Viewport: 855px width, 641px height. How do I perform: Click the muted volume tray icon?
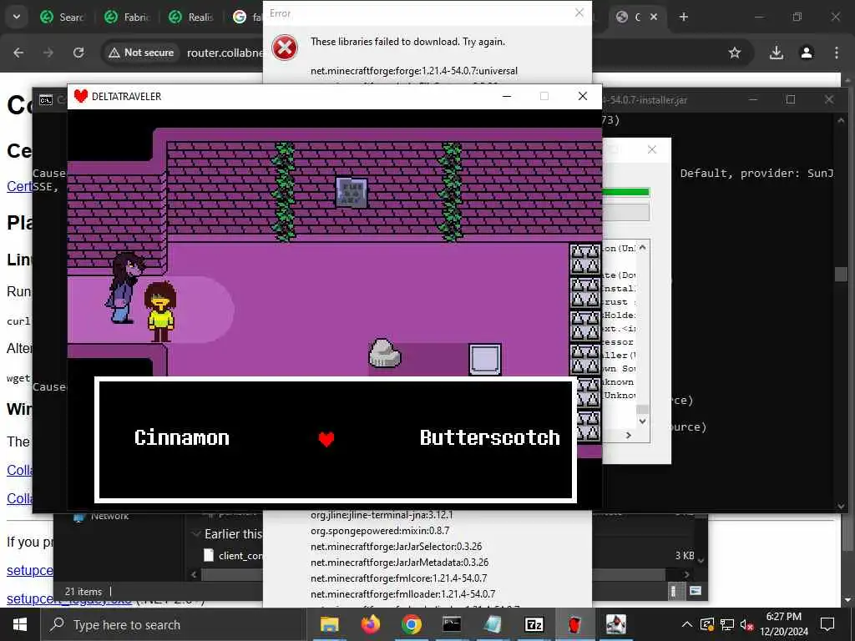[747, 624]
